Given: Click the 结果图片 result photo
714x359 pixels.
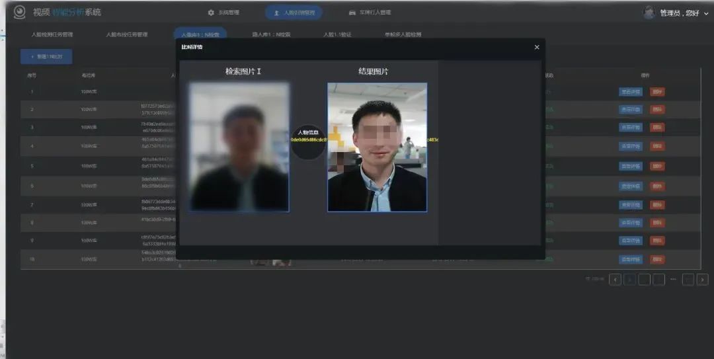Looking at the screenshot, I should click(377, 147).
